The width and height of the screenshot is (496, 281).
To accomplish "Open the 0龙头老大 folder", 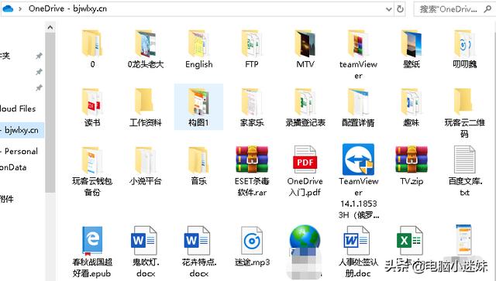I will (x=146, y=49).
